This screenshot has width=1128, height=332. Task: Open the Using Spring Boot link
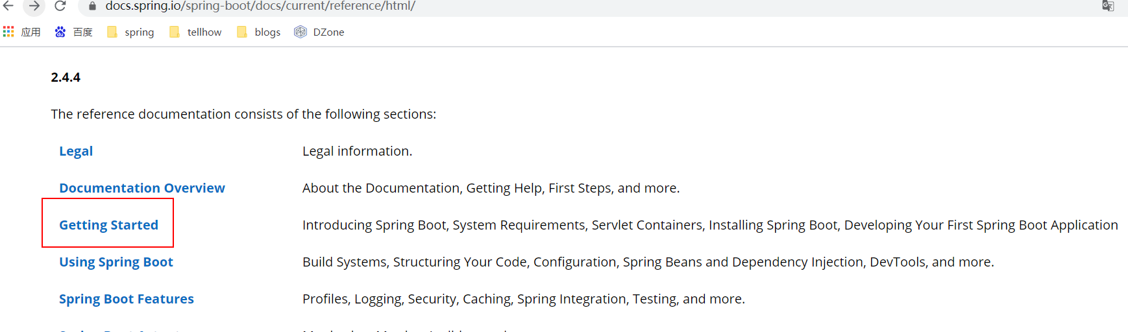pyautogui.click(x=116, y=262)
